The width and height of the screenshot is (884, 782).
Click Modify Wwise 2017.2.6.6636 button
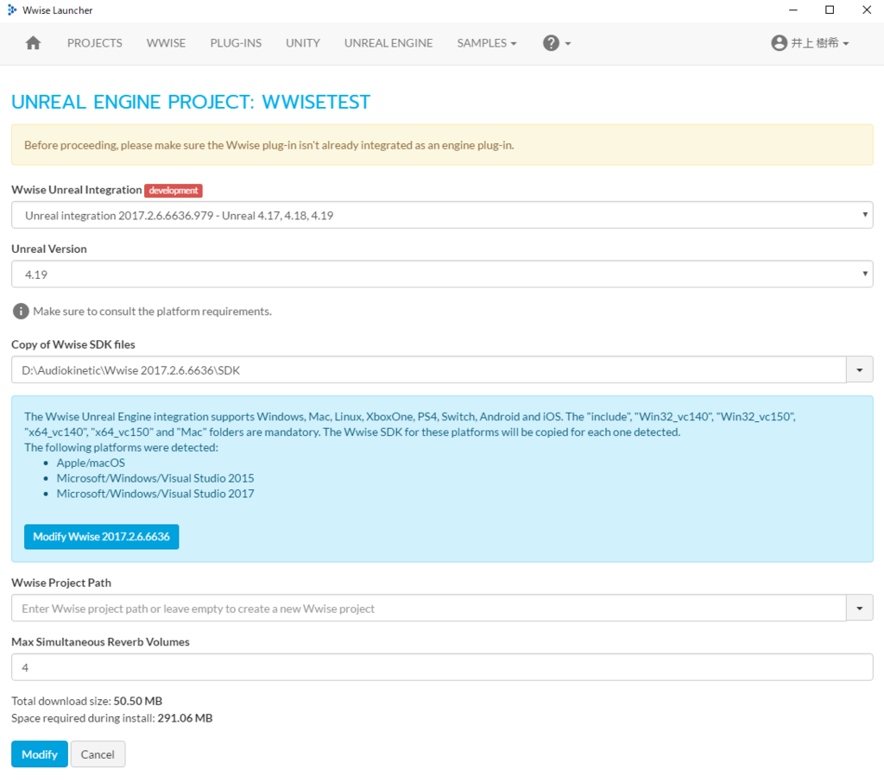click(102, 537)
